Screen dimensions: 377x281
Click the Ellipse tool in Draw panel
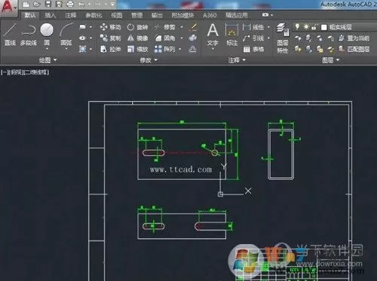83,38
